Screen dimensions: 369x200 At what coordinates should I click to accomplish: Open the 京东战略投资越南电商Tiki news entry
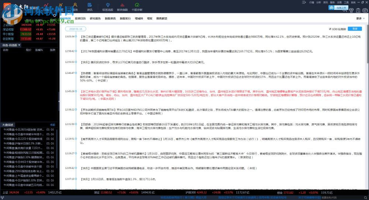[x=220, y=112]
